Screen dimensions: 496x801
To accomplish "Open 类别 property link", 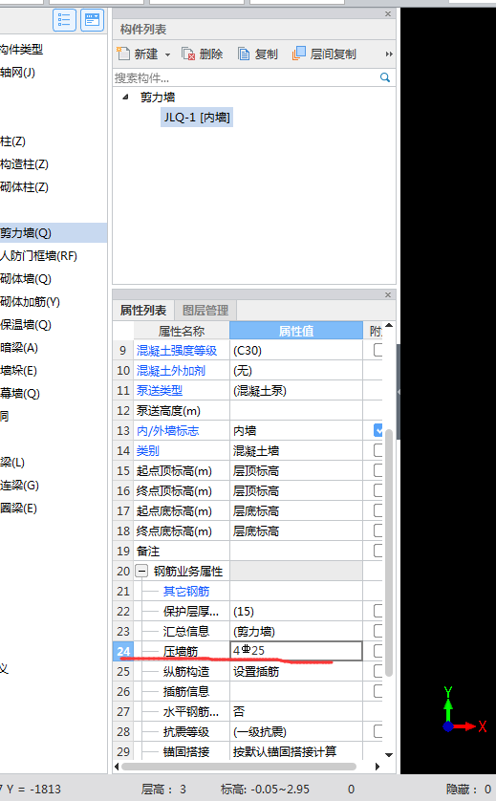I will pos(147,450).
